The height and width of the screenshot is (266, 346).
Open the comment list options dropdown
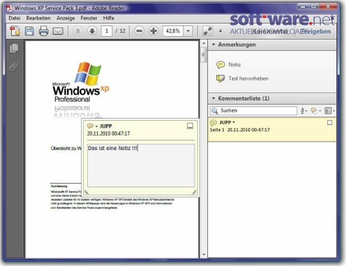(x=329, y=111)
